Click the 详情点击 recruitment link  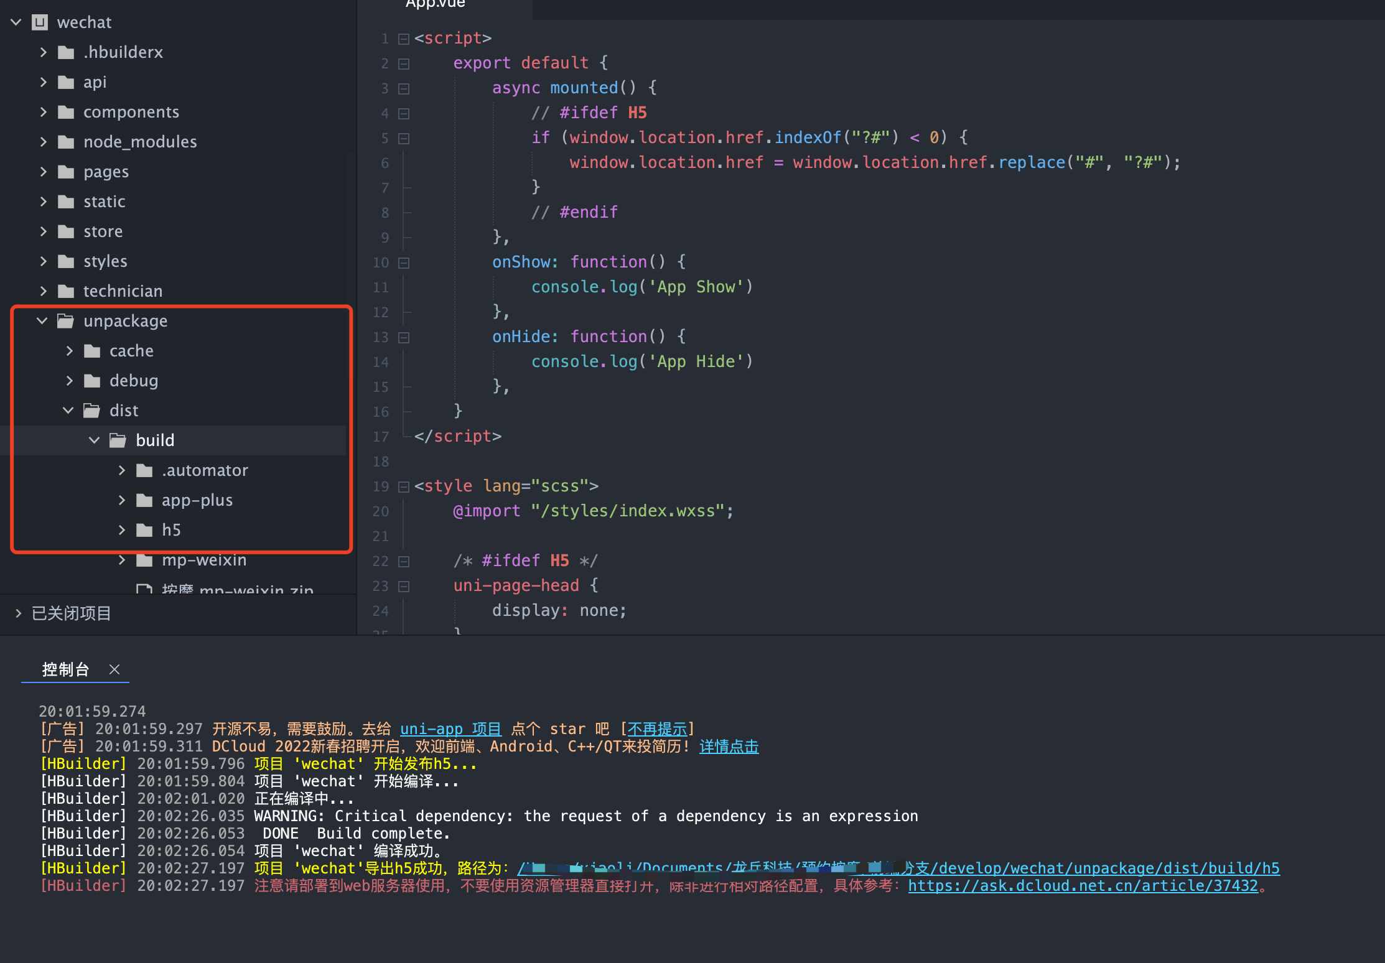pos(729,747)
